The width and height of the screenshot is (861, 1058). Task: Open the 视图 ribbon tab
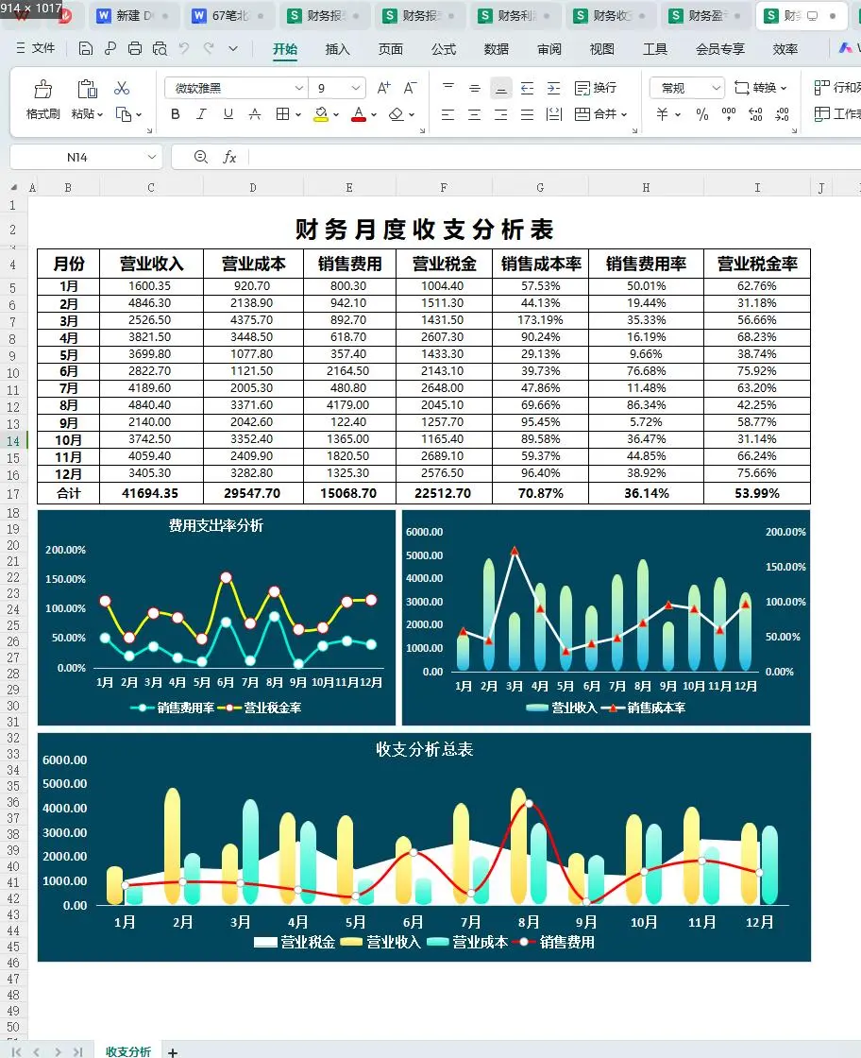point(602,49)
